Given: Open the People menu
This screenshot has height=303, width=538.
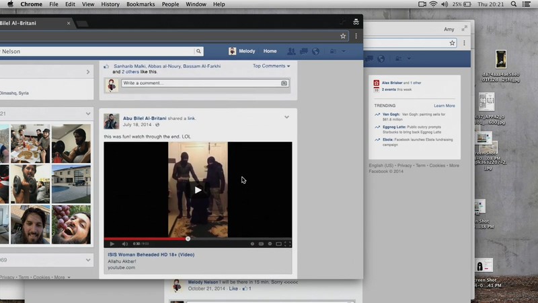Looking at the screenshot, I should click(170, 4).
